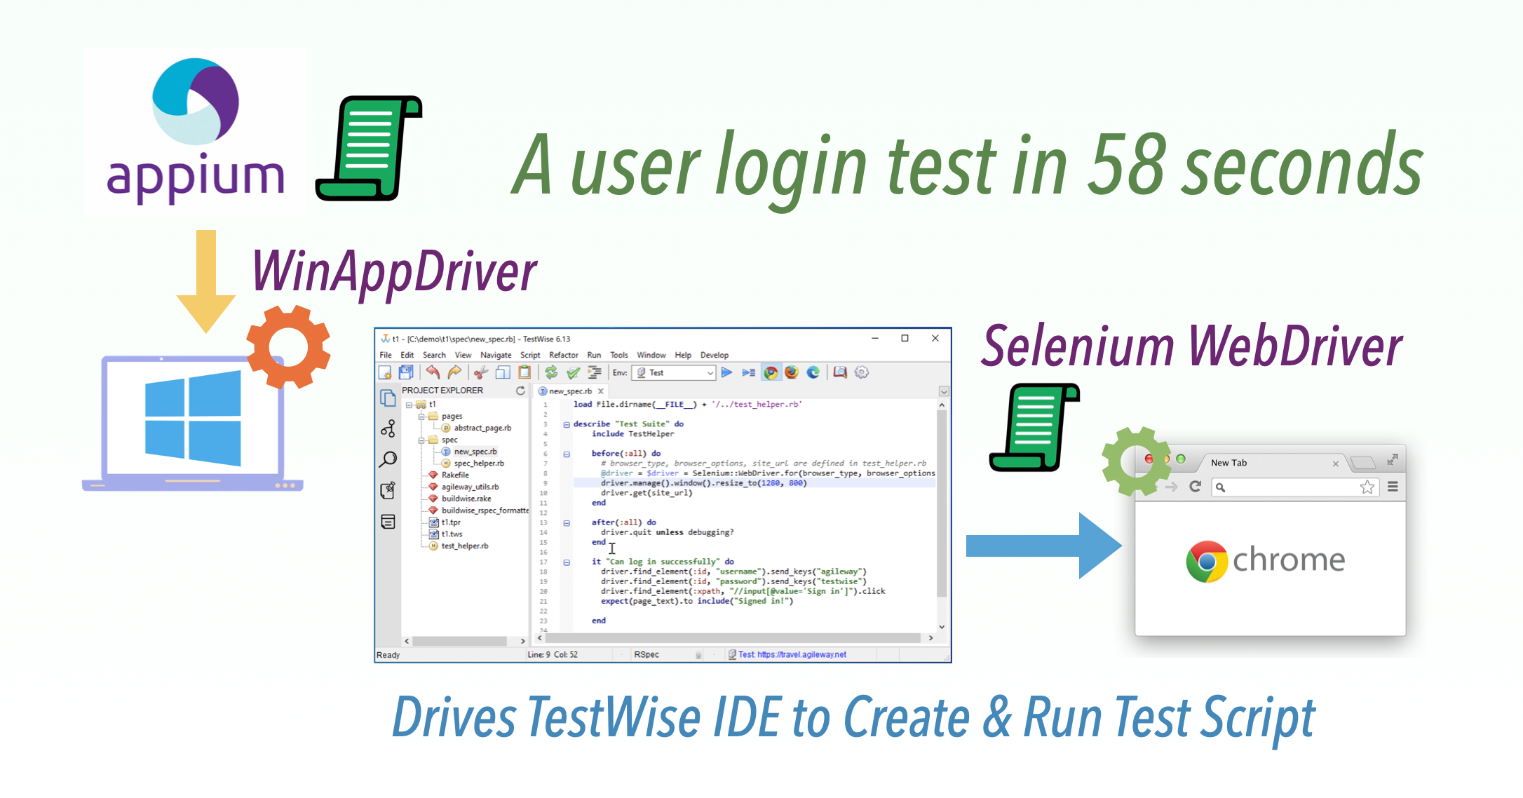Click the Run test (blue play) icon
The height and width of the screenshot is (798, 1523).
click(726, 372)
